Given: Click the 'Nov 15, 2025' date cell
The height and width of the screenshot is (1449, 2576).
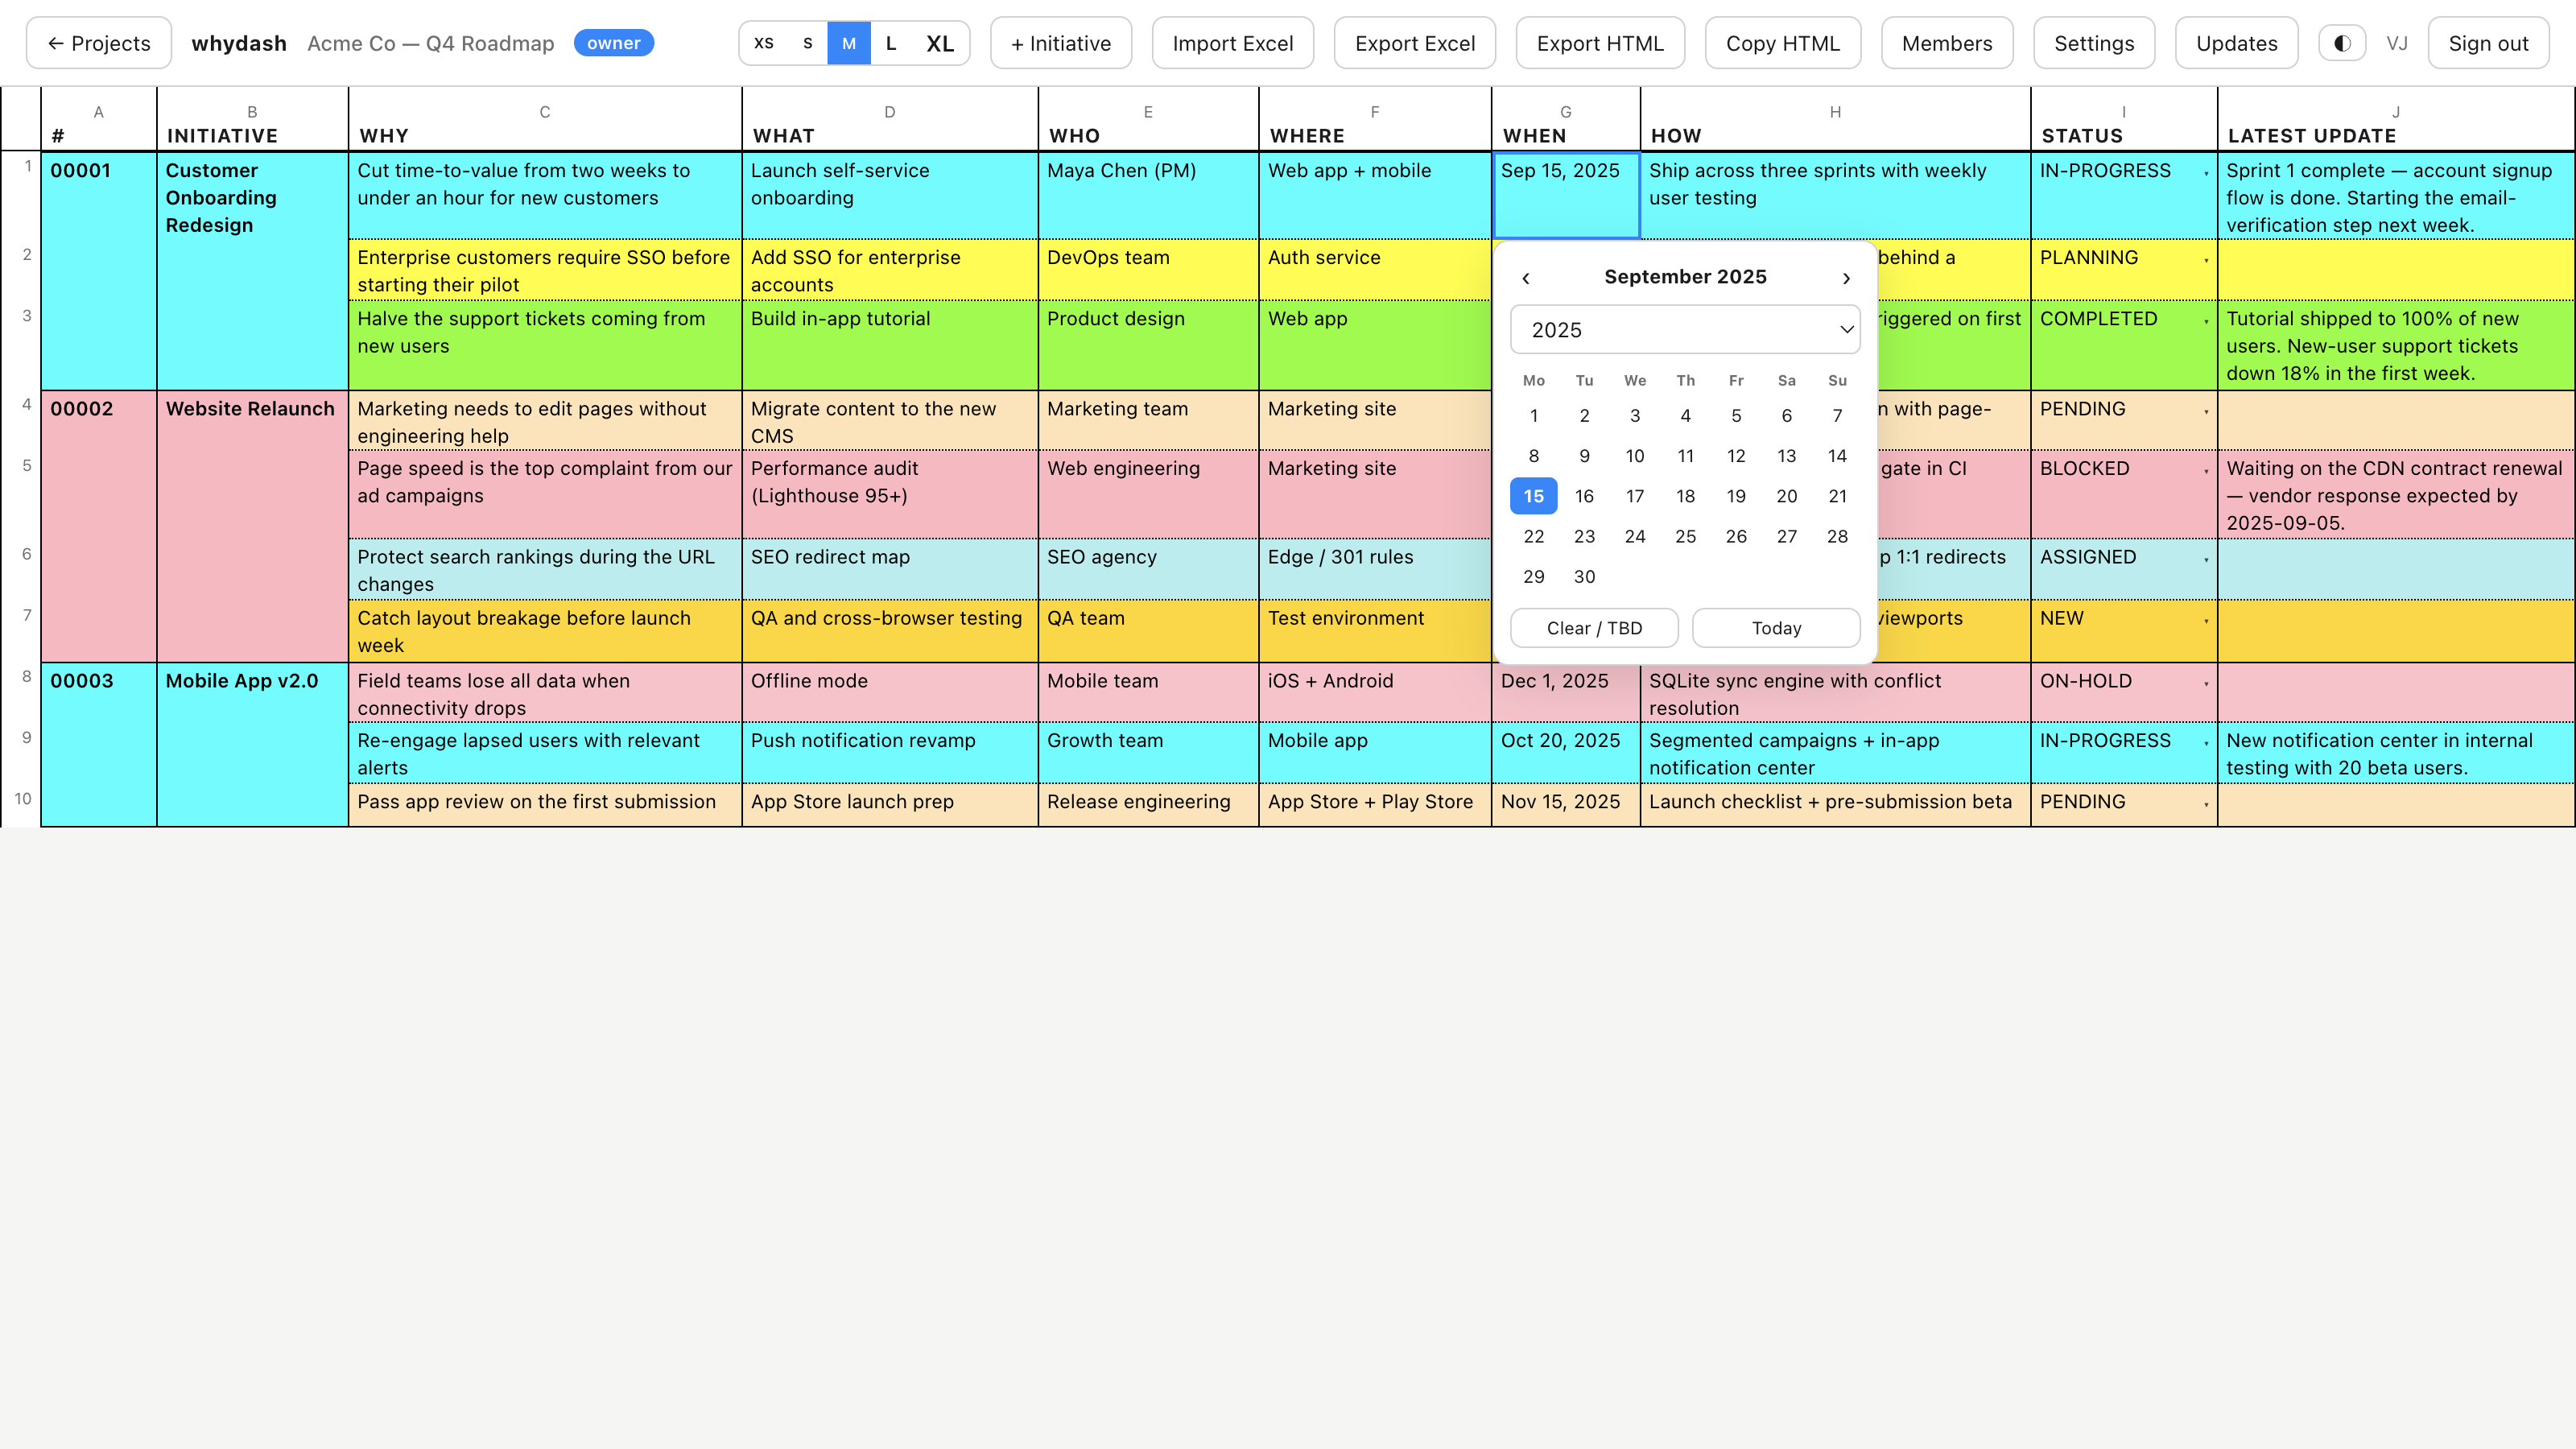Looking at the screenshot, I should coord(1566,805).
